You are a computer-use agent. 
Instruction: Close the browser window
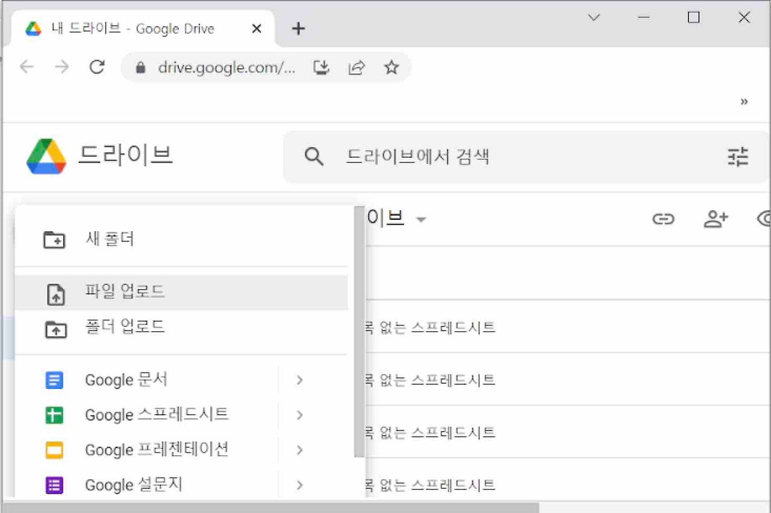(744, 17)
